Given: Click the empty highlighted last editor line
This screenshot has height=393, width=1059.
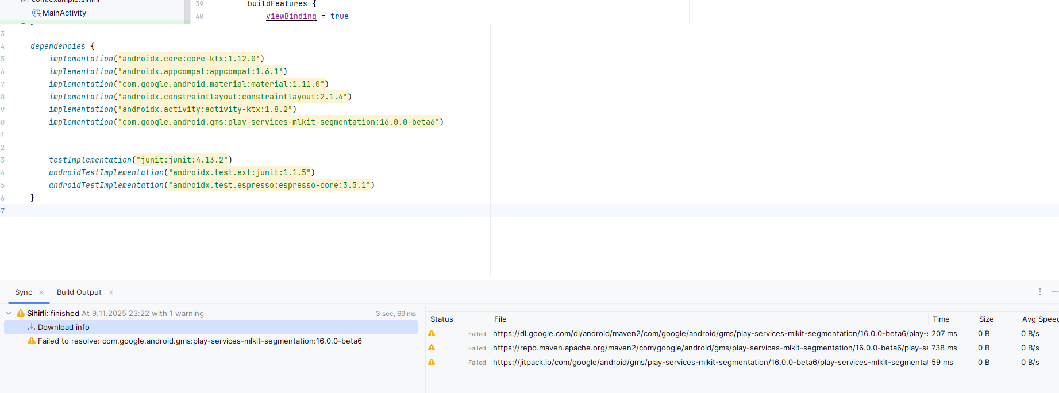Looking at the screenshot, I should 544,210.
